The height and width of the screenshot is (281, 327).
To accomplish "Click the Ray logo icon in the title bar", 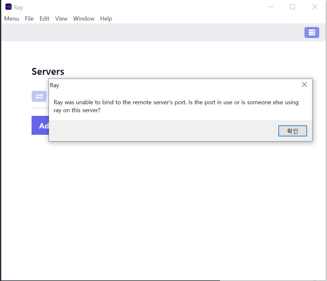I will (8, 7).
